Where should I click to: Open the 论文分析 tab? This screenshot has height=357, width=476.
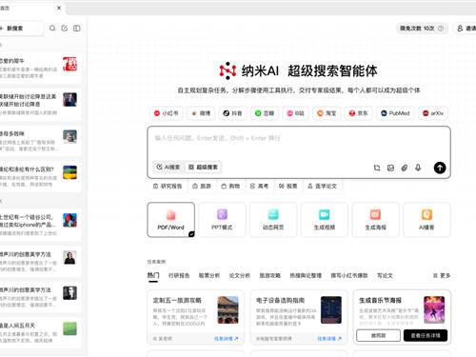pyautogui.click(x=240, y=275)
